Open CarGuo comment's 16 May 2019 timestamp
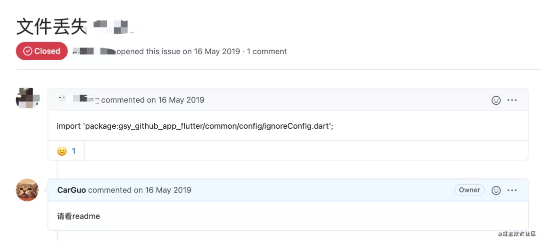This screenshot has height=241, width=541. tap(168, 190)
